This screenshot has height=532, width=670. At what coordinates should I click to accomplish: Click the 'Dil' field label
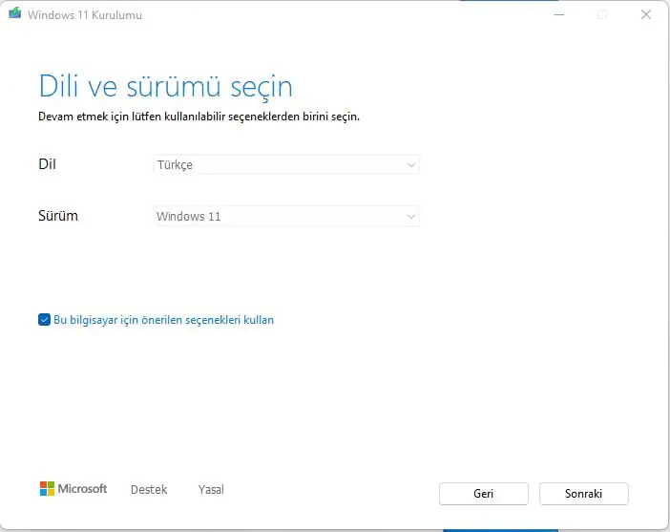(47, 164)
